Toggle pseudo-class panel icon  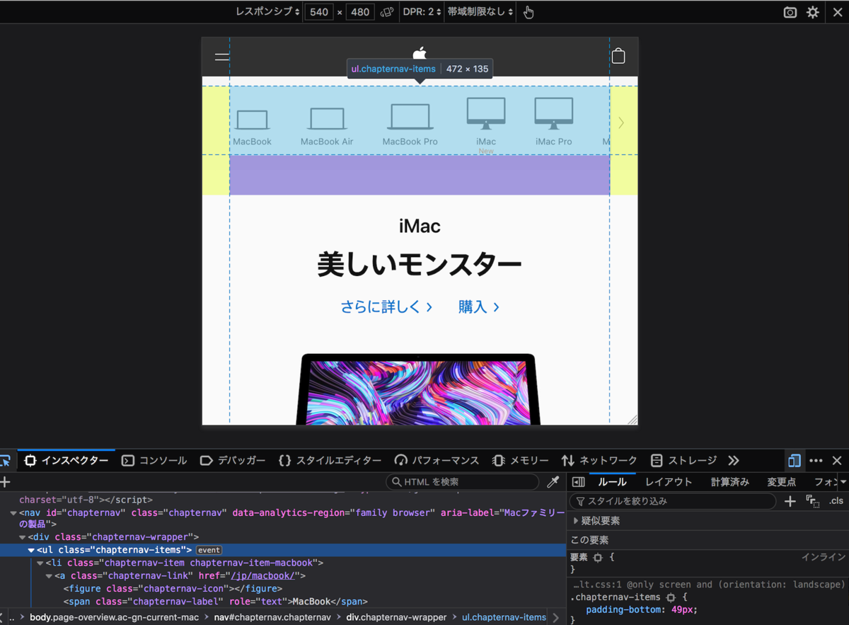pos(813,501)
